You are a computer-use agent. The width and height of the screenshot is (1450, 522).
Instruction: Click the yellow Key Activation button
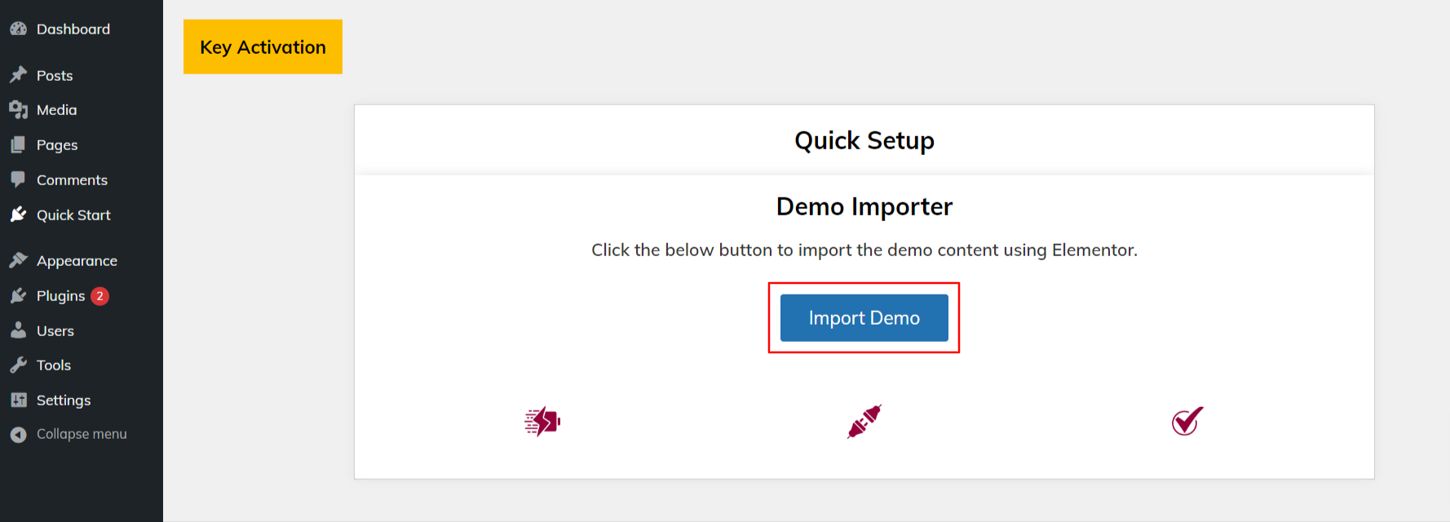pyautogui.click(x=263, y=46)
